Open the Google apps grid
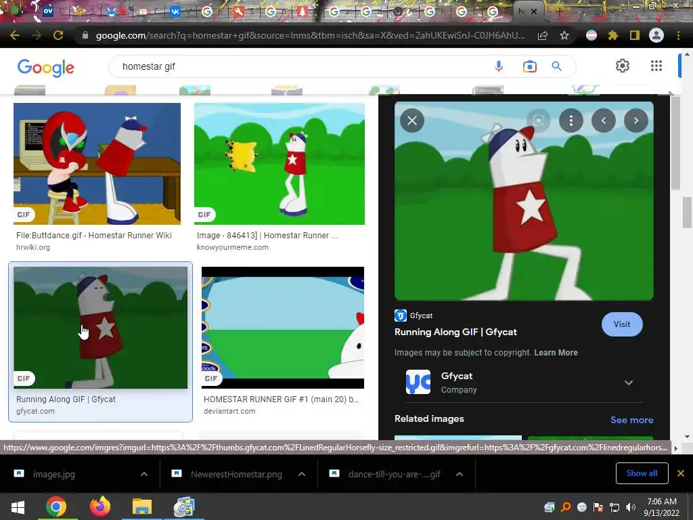693x520 pixels. tap(656, 66)
